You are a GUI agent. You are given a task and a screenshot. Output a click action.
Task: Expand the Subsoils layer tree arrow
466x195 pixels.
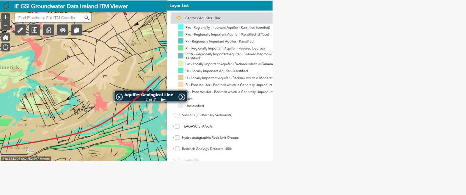tap(173, 115)
